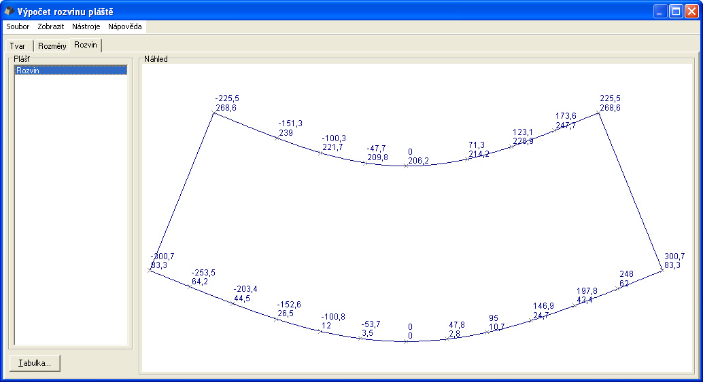Screen dimensions: 703x382
Task: Click the Náhled group label
Action: 156,59
